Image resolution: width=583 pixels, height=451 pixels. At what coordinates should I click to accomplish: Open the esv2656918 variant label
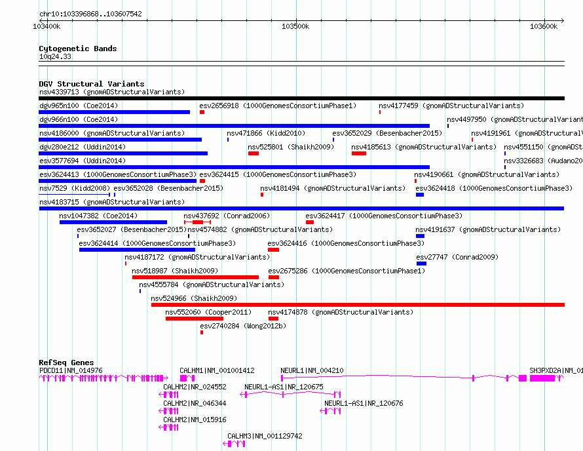(278, 106)
